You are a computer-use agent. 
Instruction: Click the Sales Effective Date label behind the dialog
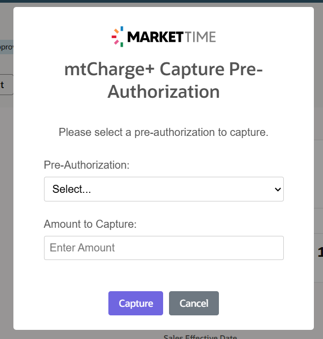coord(200,337)
